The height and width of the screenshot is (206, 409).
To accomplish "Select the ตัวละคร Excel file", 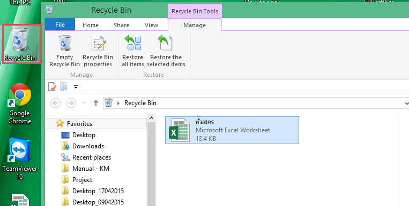I will pyautogui.click(x=232, y=130).
